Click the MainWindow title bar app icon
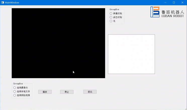The height and width of the screenshot is (110, 187). point(3,3)
